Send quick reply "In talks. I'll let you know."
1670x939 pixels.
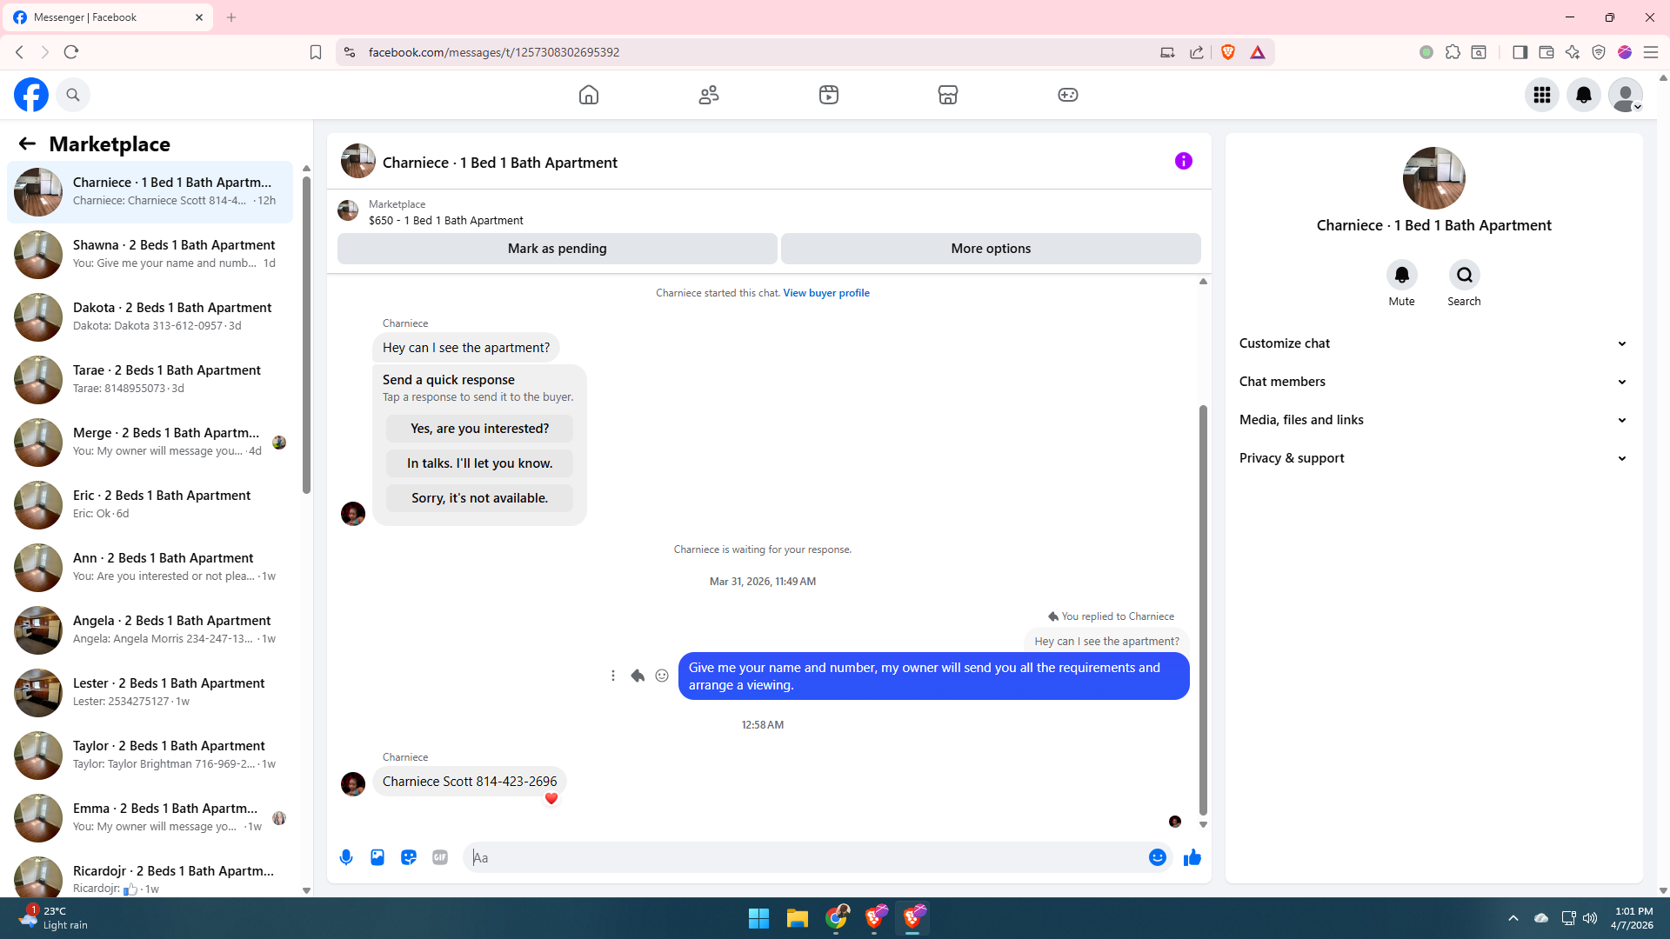[479, 463]
